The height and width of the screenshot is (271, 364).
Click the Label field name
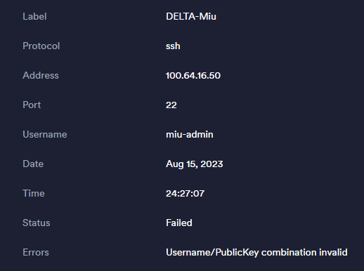(x=34, y=17)
